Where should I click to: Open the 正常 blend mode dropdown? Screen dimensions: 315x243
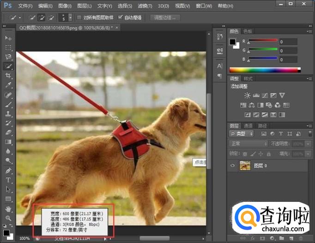pyautogui.click(x=248, y=144)
